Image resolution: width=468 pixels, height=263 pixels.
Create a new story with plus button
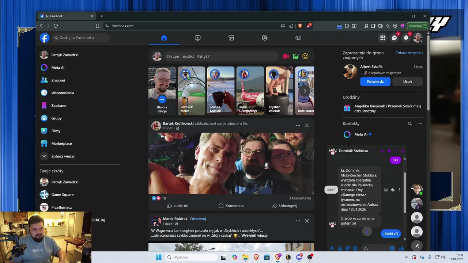(162, 99)
